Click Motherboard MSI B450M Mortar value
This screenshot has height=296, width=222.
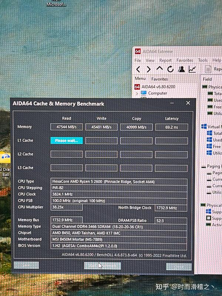point(119,239)
